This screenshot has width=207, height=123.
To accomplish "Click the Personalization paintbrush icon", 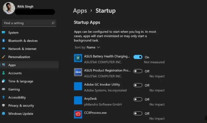I will (x=4, y=57).
